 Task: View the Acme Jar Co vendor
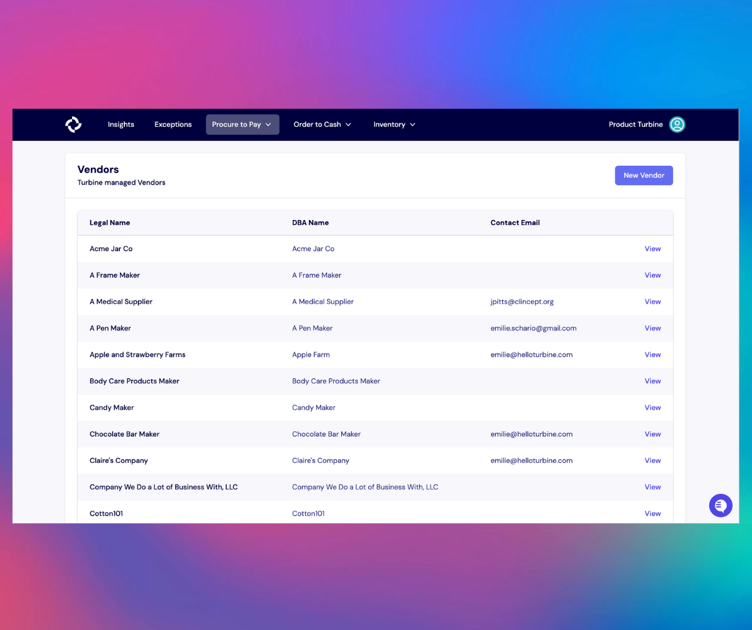click(652, 249)
